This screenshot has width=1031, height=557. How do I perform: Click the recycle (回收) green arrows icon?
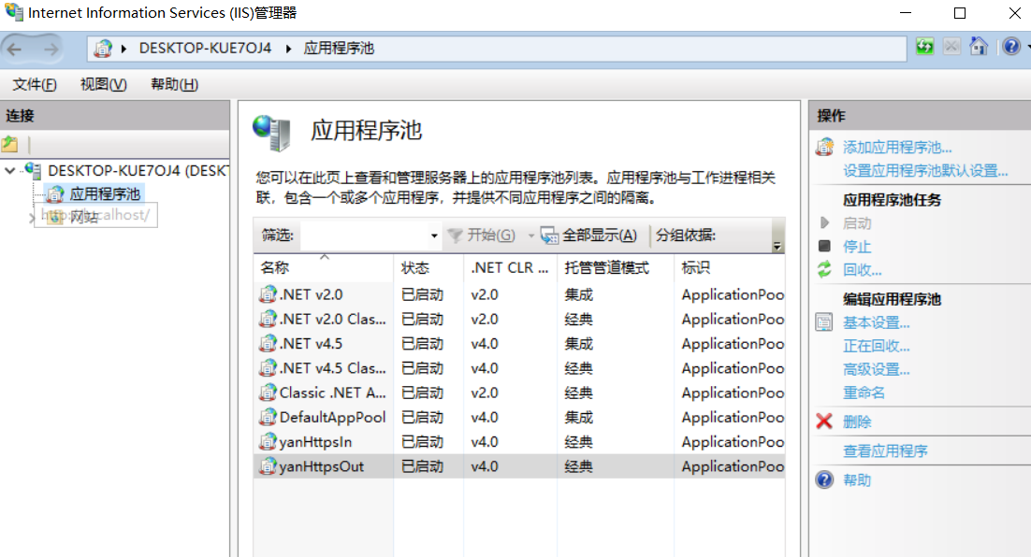(x=824, y=269)
